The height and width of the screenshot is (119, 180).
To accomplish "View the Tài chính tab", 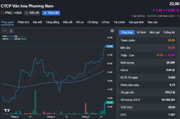I will (x=119, y=22).
